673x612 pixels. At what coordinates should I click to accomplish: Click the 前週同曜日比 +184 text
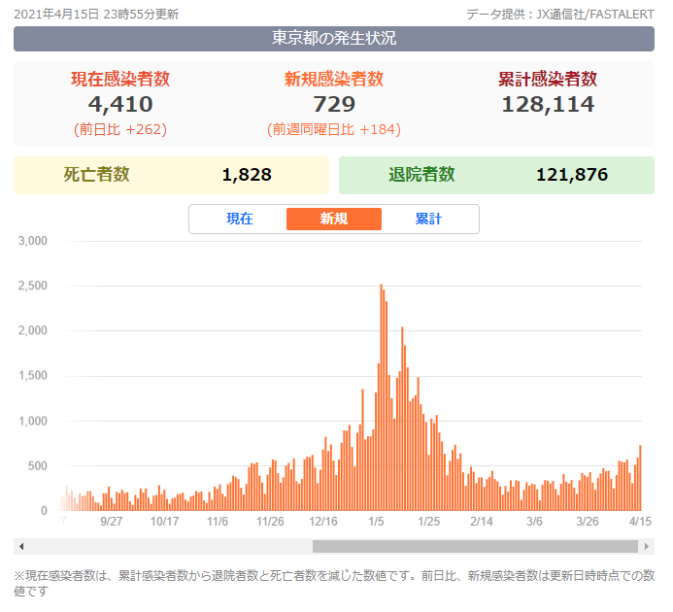coord(333,129)
